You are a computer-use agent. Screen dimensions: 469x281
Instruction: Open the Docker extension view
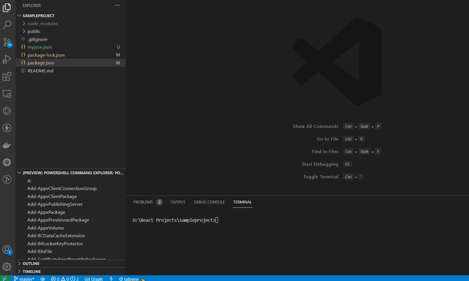pos(7,145)
